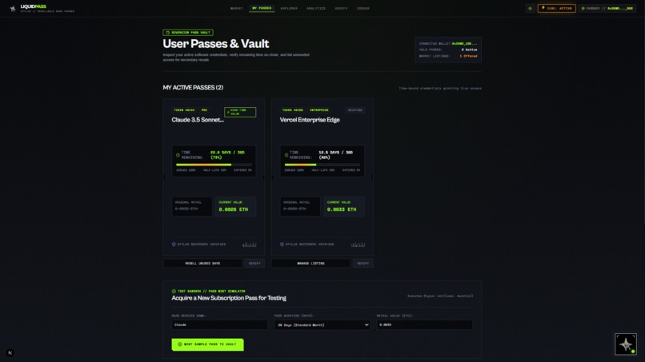Click the Resell Unused Days button
645x362 pixels.
point(202,264)
